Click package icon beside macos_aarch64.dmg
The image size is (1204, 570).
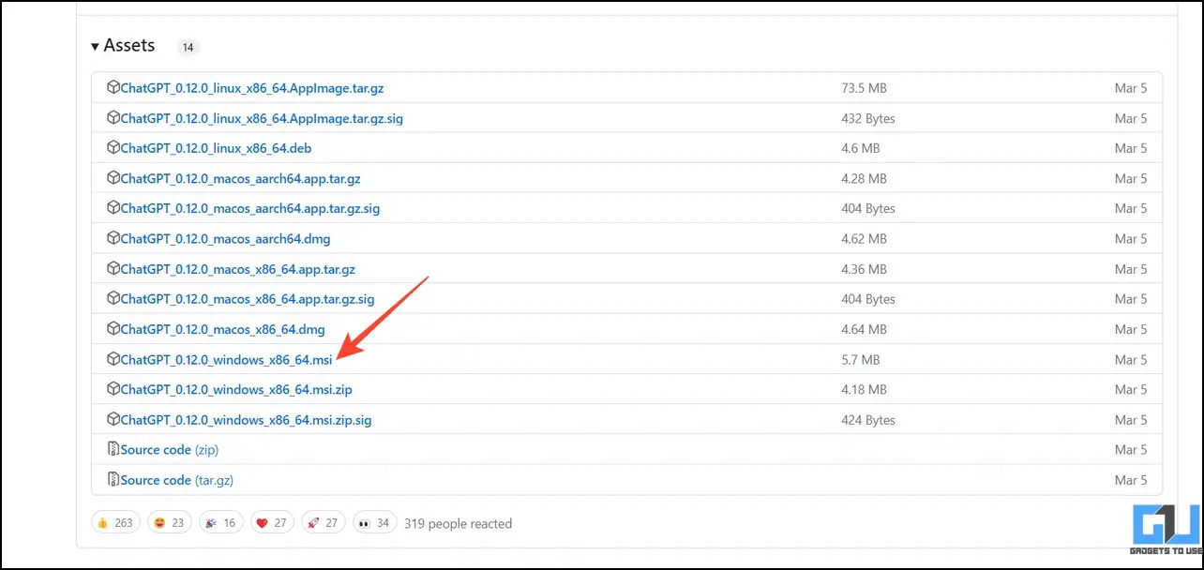tap(113, 239)
